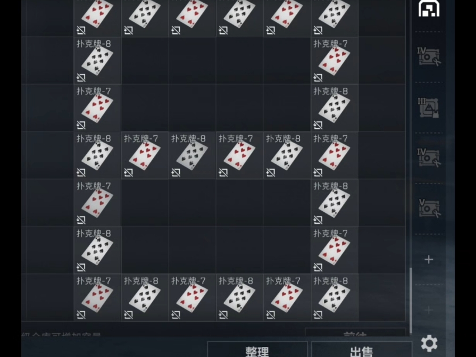Select the 扑克牌-7 card nearest the upper IV box
476x357 pixels.
pyautogui.click(x=335, y=61)
